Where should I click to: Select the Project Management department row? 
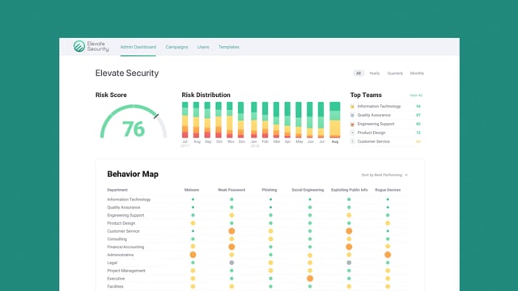pos(257,271)
